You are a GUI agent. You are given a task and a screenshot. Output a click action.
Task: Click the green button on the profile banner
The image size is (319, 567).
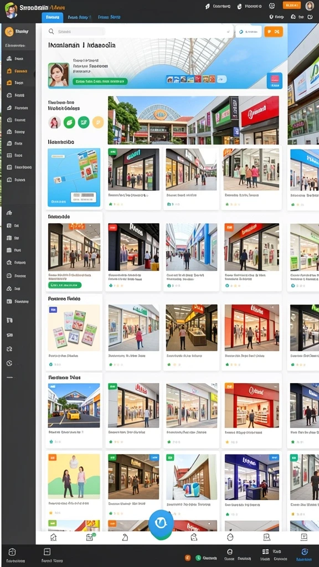[100, 82]
